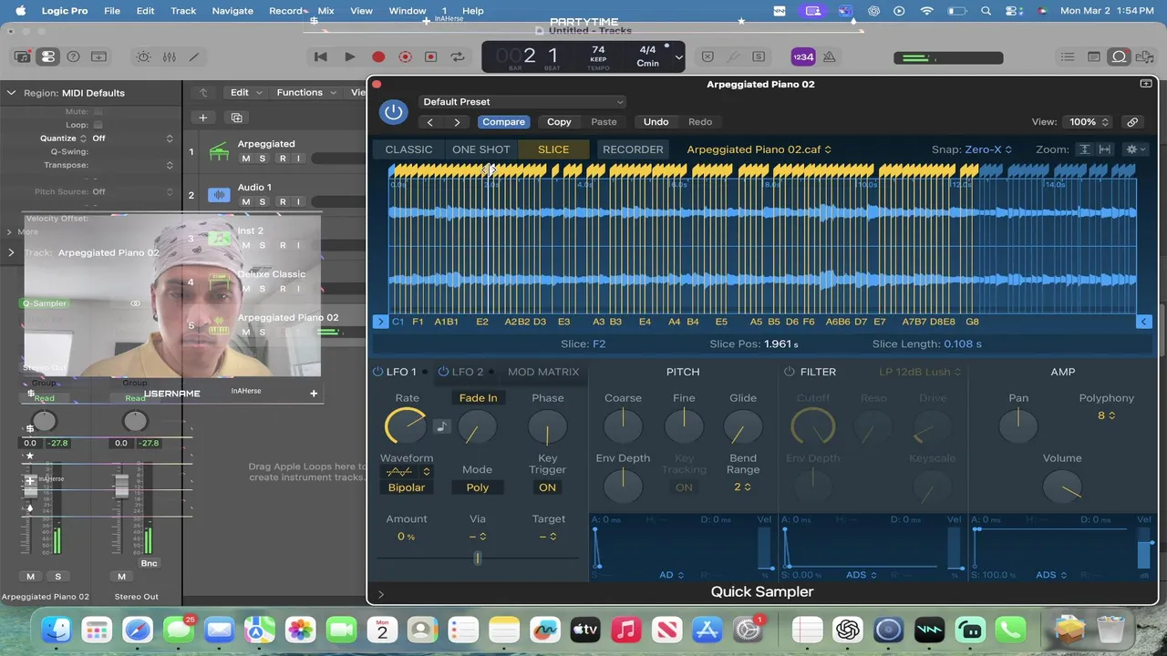Click the Undo button
The image size is (1167, 656).
(656, 122)
